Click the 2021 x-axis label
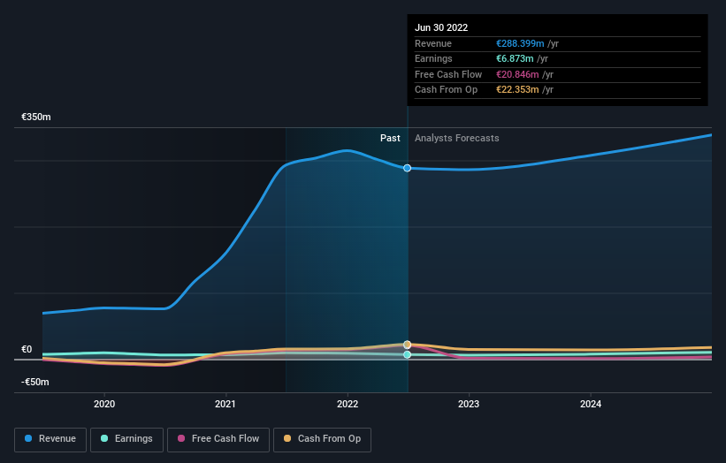 (x=225, y=405)
